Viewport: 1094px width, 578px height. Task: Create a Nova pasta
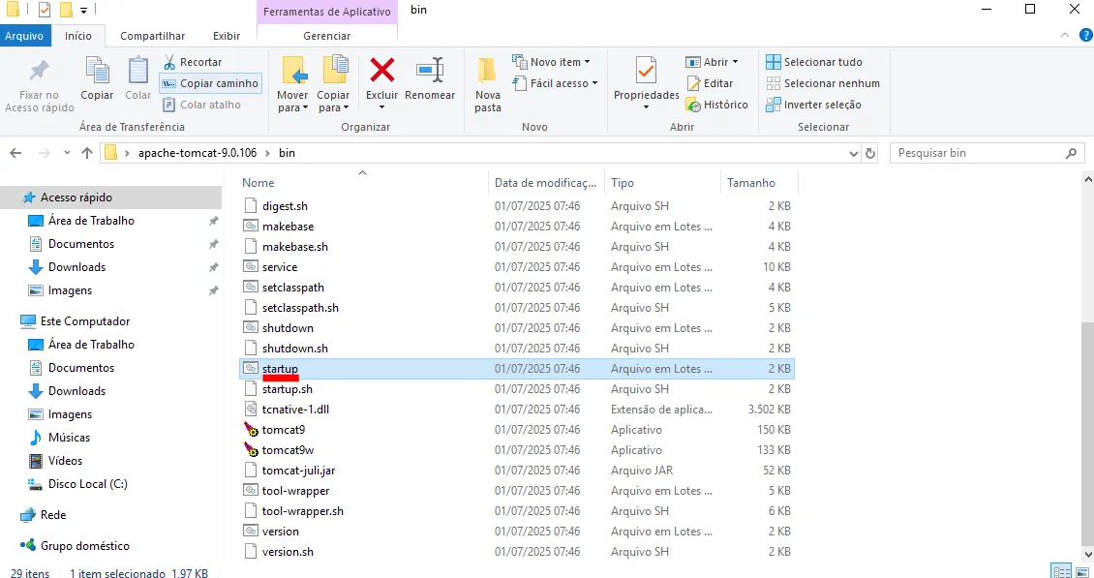488,84
